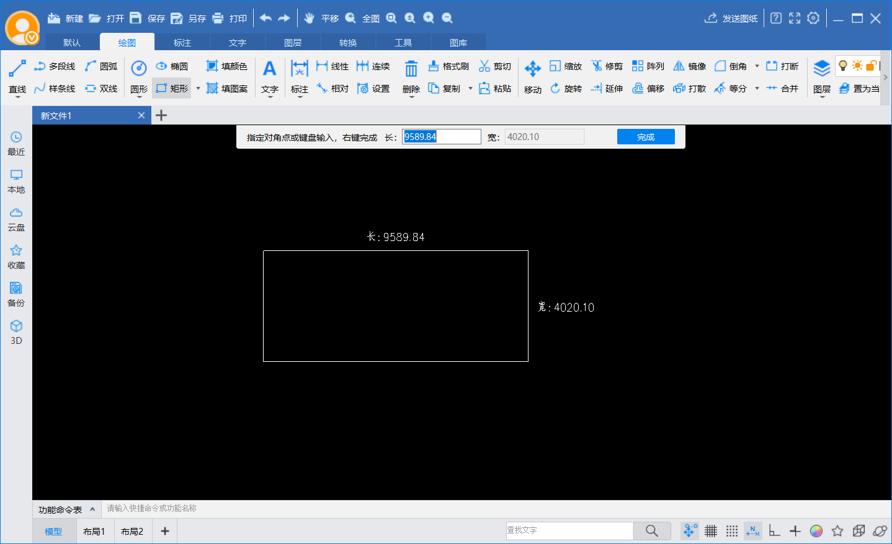The image size is (892, 544).
Task: Open the 云盘 cloud drive sidebar icon
Action: pos(16,219)
